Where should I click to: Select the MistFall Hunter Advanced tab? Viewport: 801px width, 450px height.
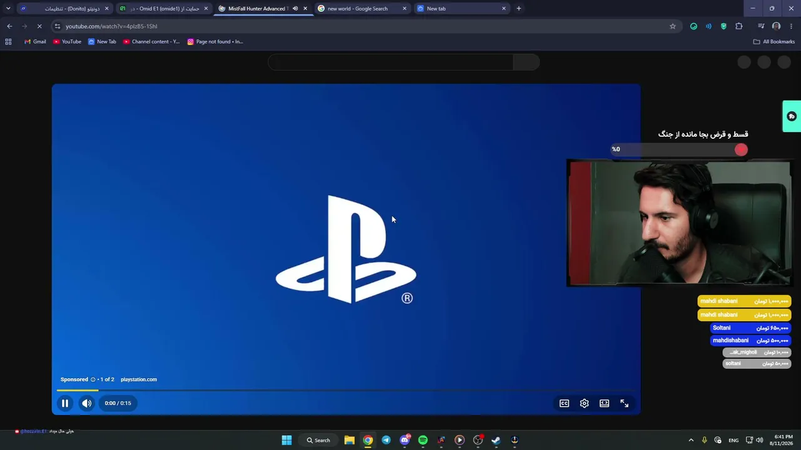click(x=257, y=9)
